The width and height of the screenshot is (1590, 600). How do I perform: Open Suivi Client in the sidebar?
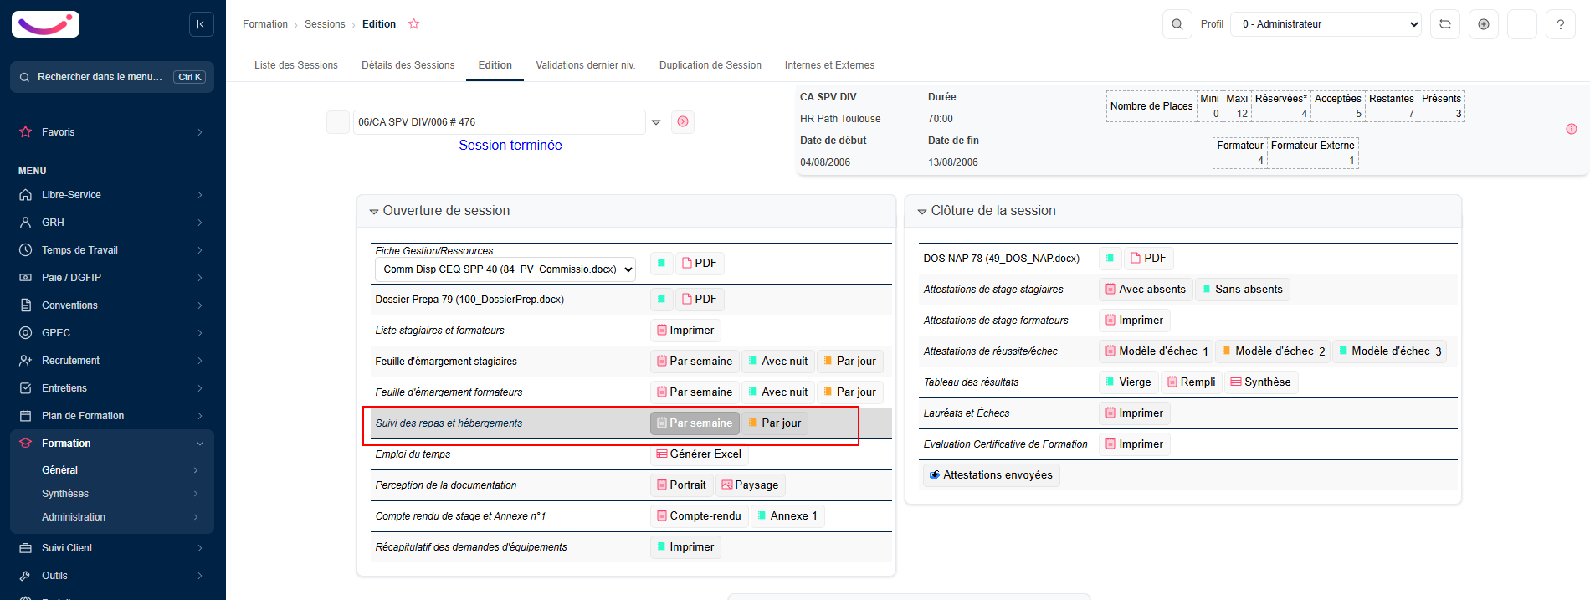(x=112, y=548)
